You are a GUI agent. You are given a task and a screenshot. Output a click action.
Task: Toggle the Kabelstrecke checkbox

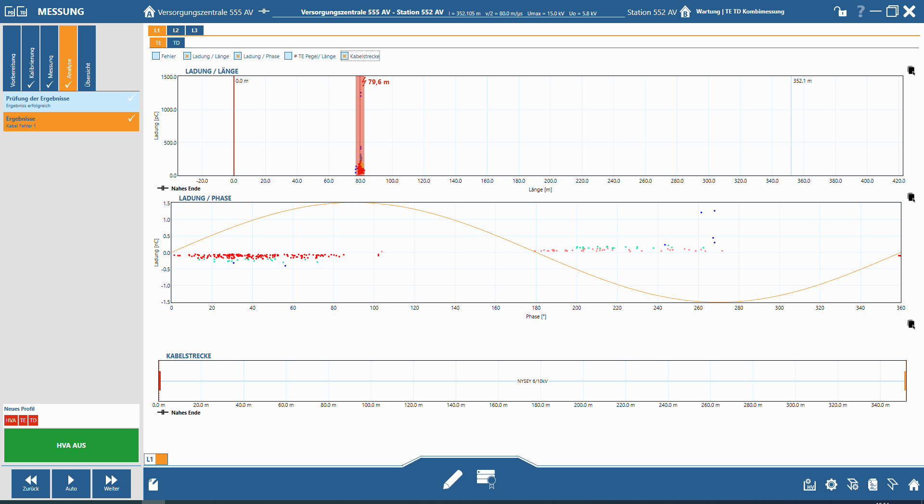click(345, 56)
